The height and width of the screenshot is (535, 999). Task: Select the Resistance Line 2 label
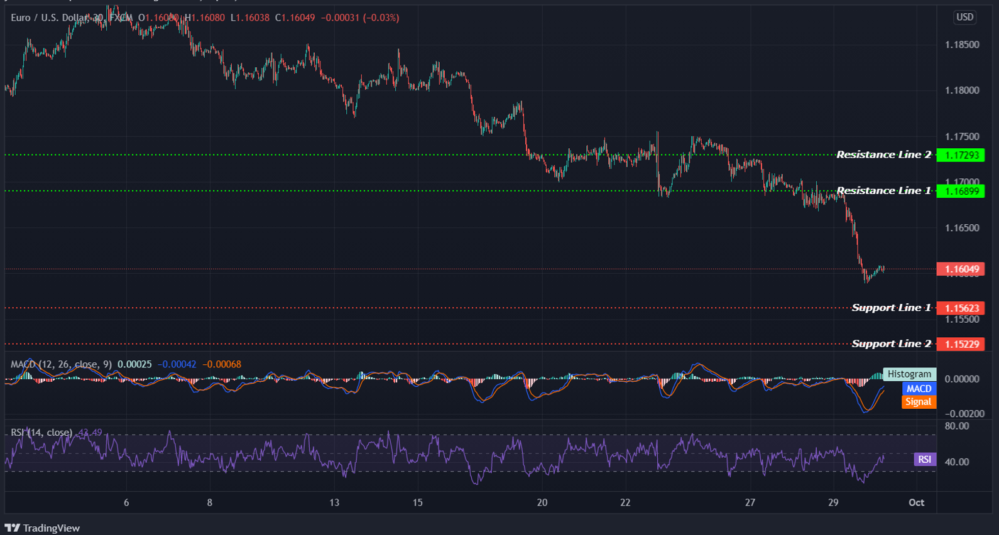[x=883, y=154]
